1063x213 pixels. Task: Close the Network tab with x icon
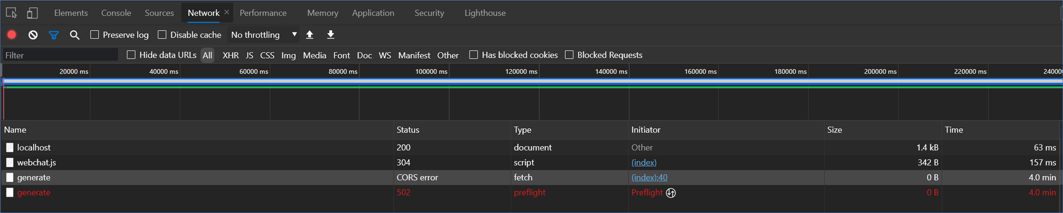(x=227, y=12)
